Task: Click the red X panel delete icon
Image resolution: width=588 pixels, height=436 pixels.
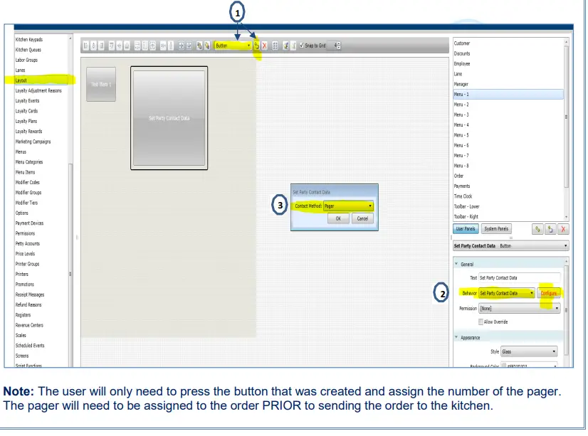Action: [562, 229]
